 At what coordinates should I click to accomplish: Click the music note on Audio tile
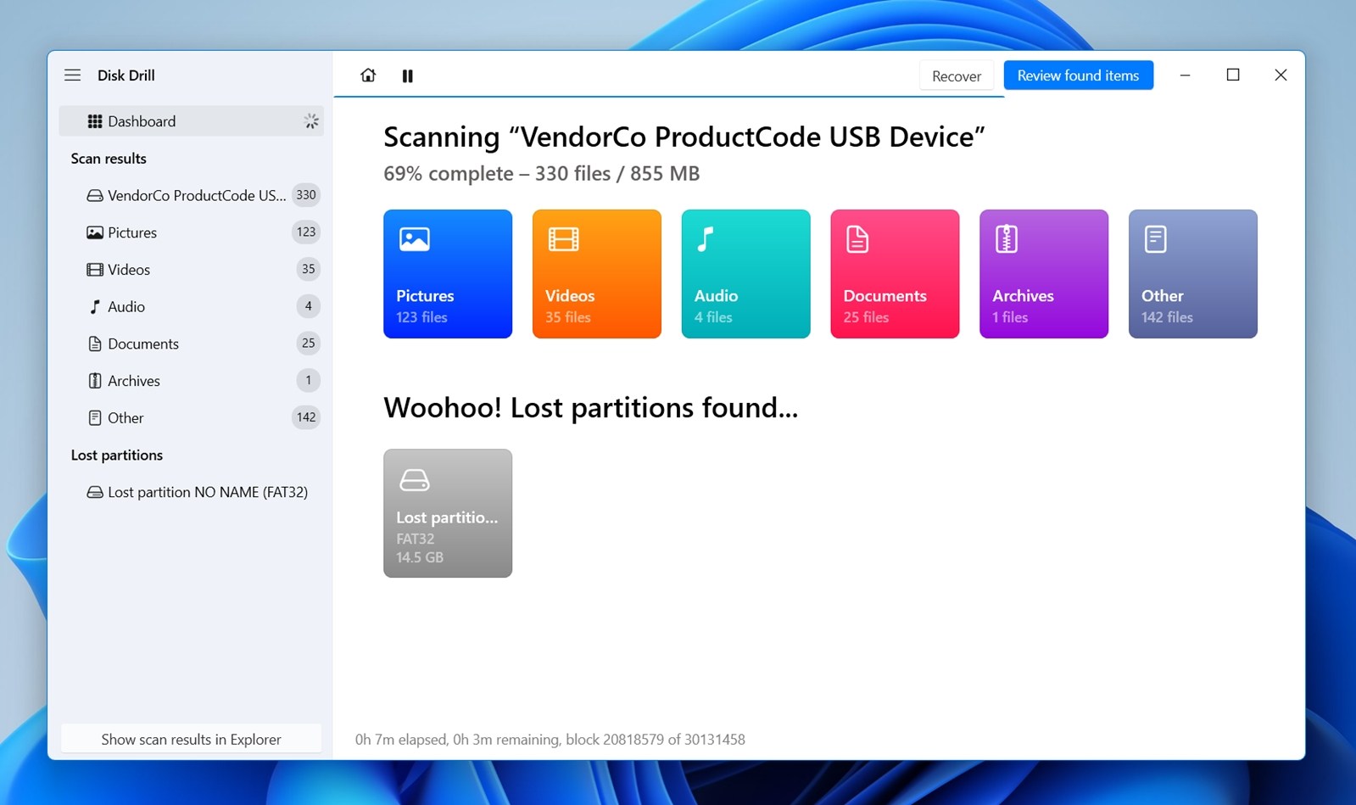tap(706, 239)
